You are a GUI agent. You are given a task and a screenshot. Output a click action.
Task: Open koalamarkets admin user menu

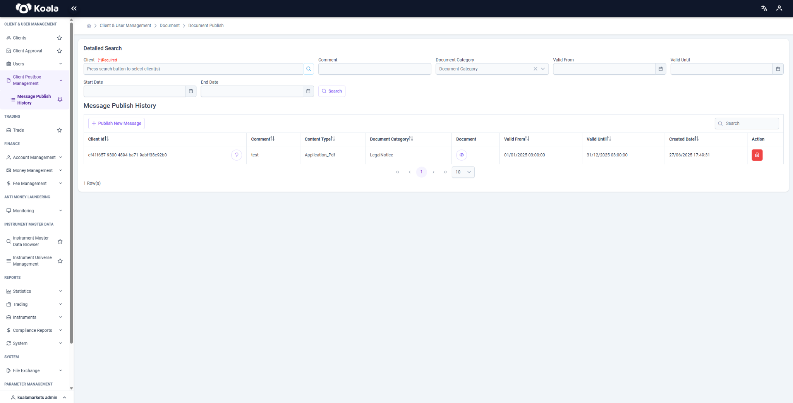[38, 398]
